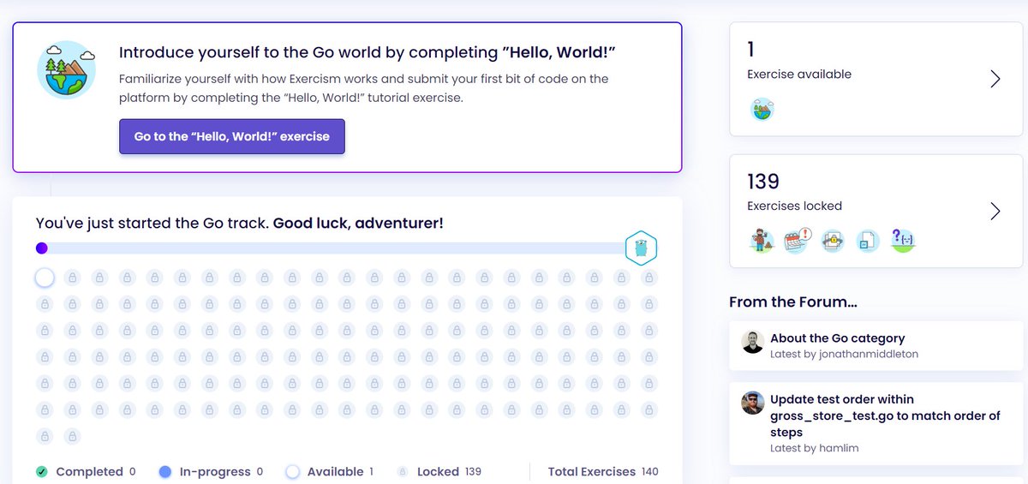This screenshot has width=1028, height=484.
Task: Select the document page locked exercise icon
Action: [x=867, y=241]
